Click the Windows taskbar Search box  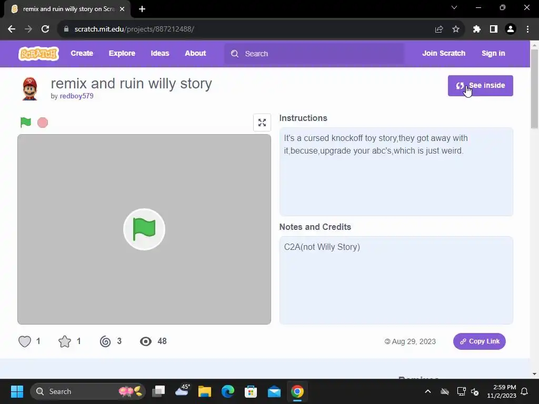click(88, 391)
